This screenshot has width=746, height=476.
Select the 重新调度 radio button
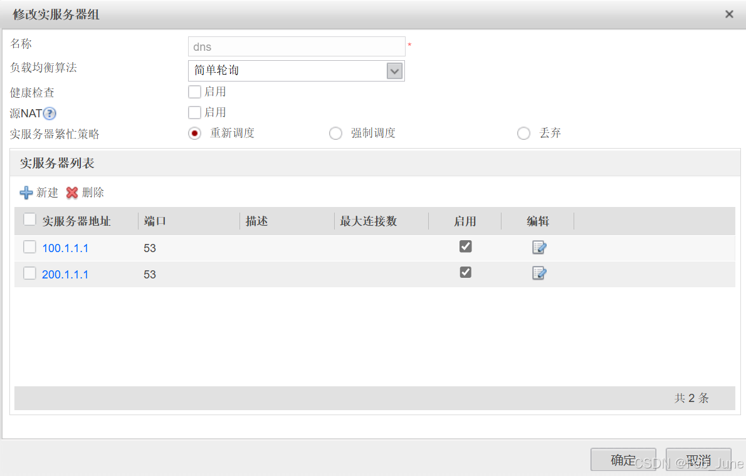tap(194, 134)
